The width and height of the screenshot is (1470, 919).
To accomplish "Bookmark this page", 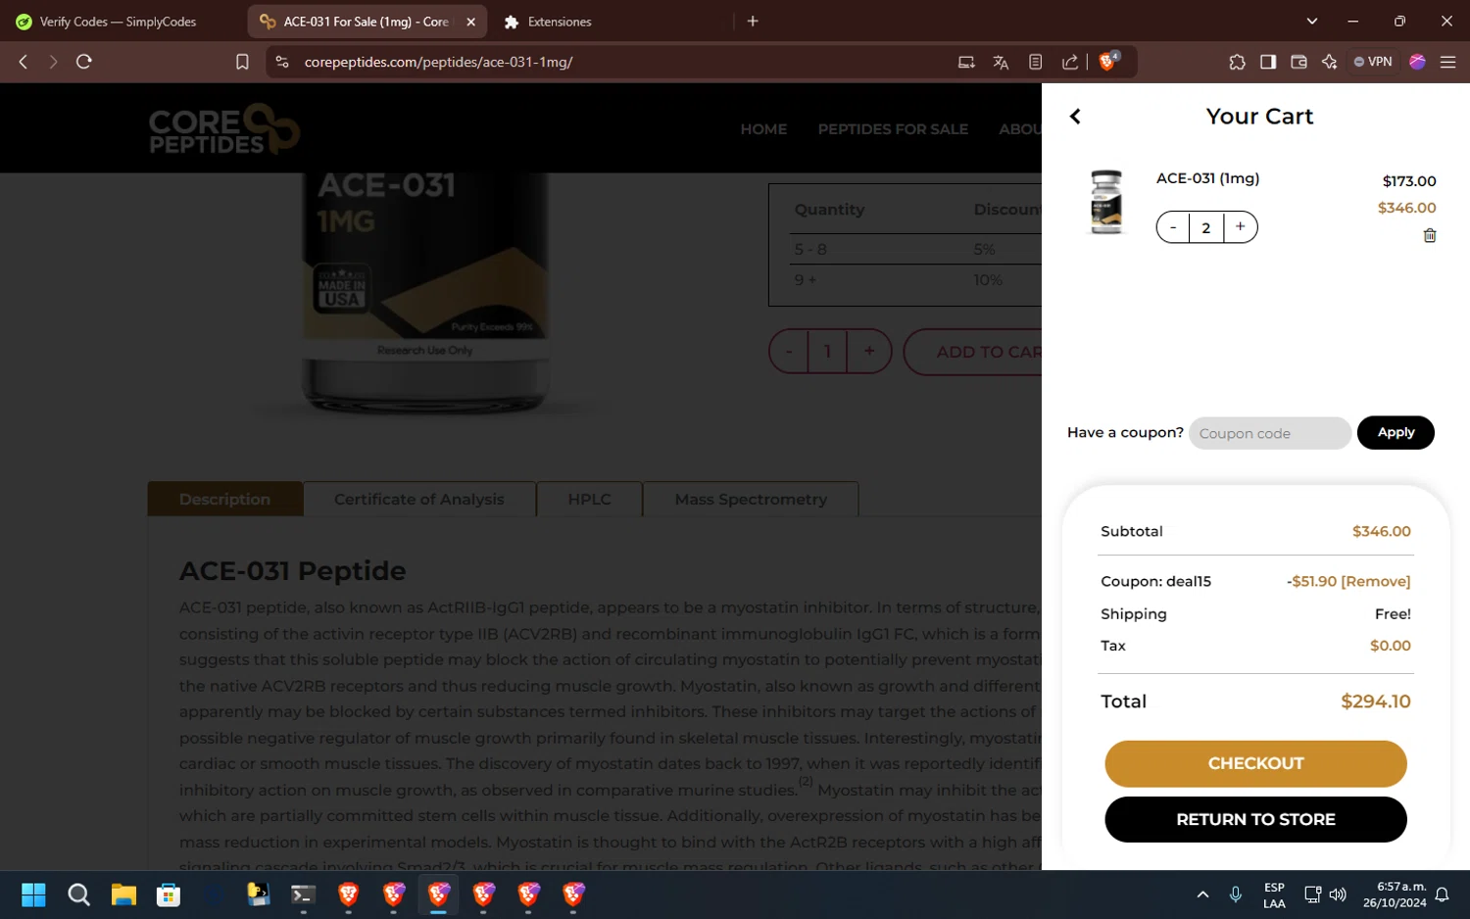I will [242, 62].
